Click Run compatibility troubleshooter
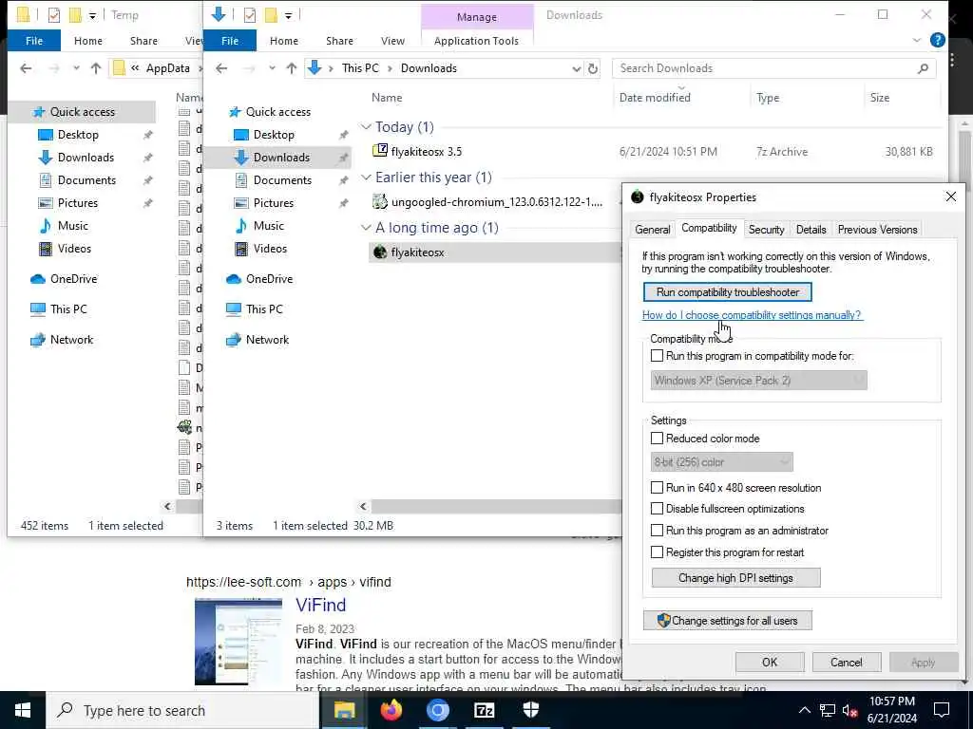The height and width of the screenshot is (729, 973). 727,292
